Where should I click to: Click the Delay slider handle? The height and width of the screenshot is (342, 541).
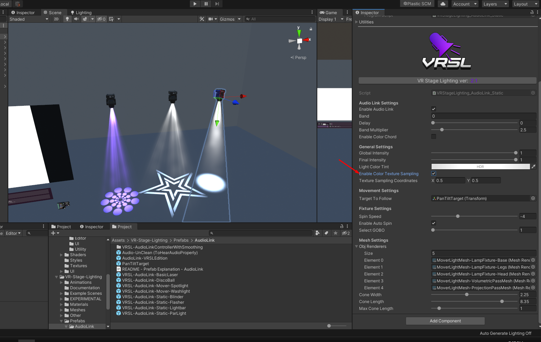[433, 123]
